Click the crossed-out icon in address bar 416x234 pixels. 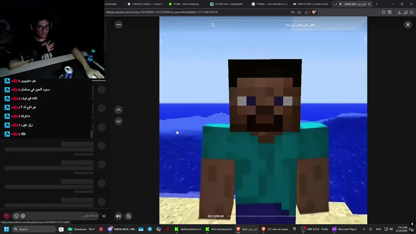click(293, 12)
